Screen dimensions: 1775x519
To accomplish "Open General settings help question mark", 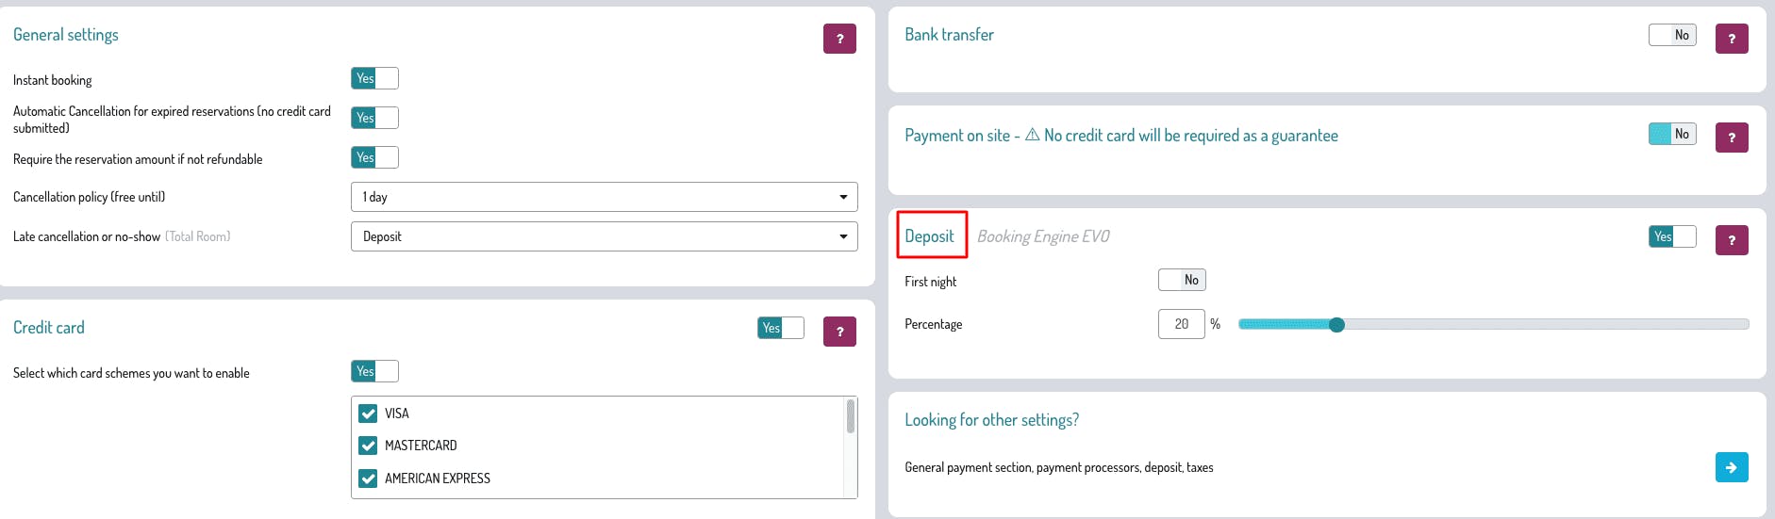I will 839,39.
